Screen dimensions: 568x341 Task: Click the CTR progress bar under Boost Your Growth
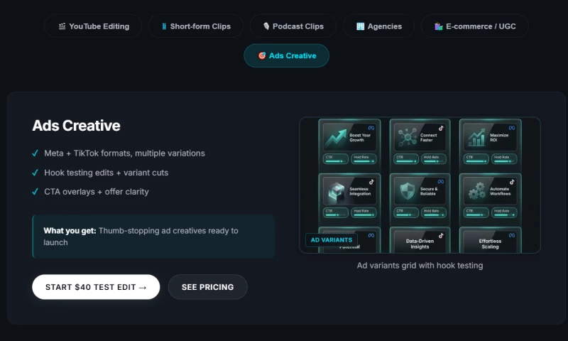tap(335, 161)
